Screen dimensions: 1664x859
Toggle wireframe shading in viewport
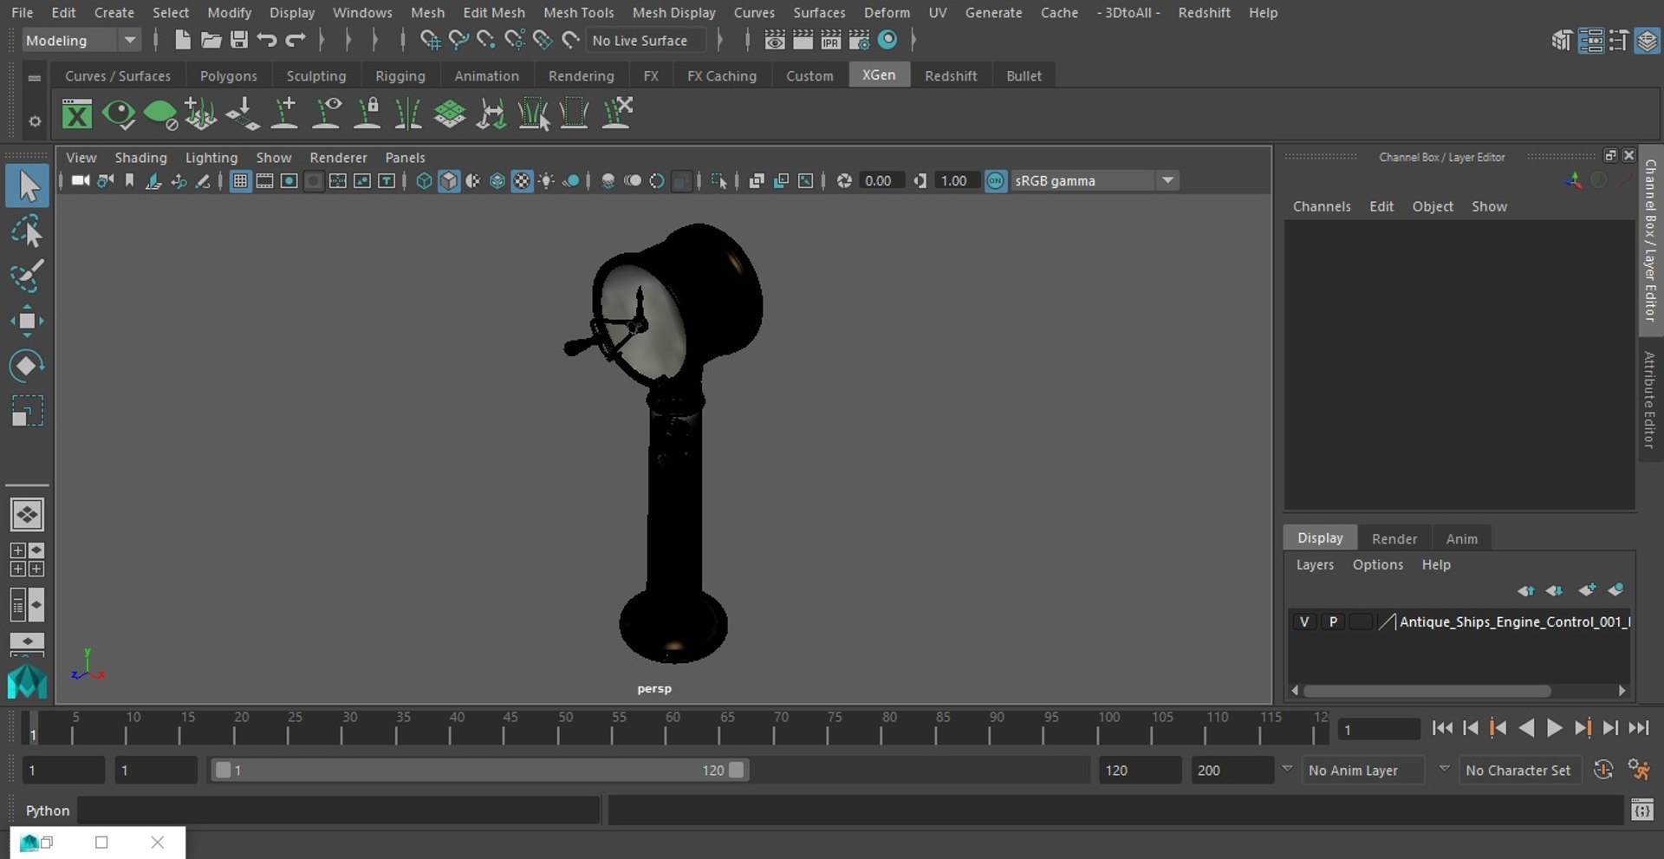coord(424,180)
